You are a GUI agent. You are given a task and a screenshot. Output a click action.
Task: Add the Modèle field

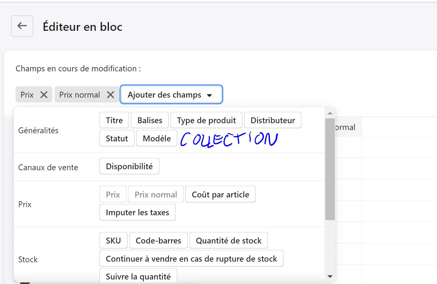pyautogui.click(x=157, y=138)
